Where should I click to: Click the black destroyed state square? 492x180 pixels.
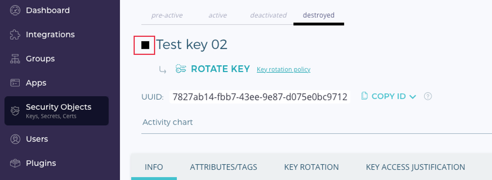coord(145,45)
